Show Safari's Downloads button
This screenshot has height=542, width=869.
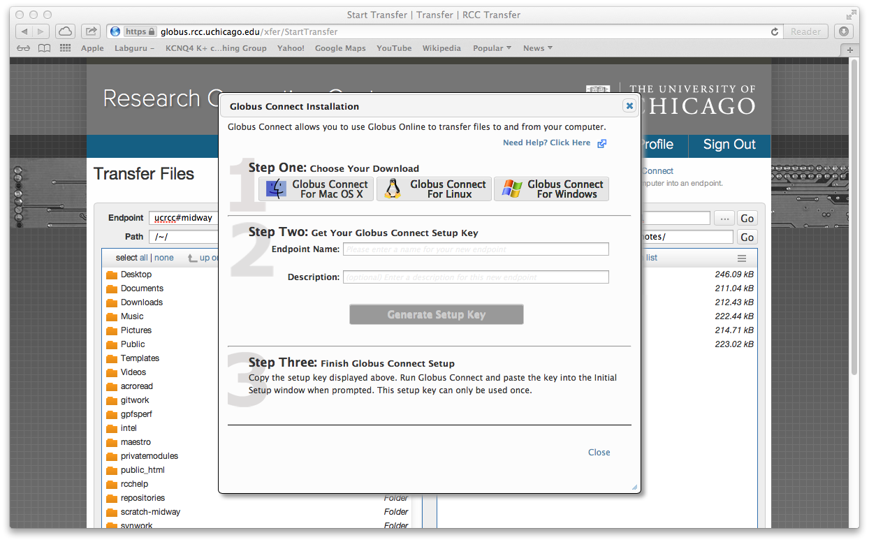(844, 31)
